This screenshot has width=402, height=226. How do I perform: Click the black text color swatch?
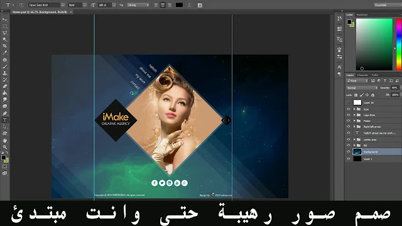point(179,5)
